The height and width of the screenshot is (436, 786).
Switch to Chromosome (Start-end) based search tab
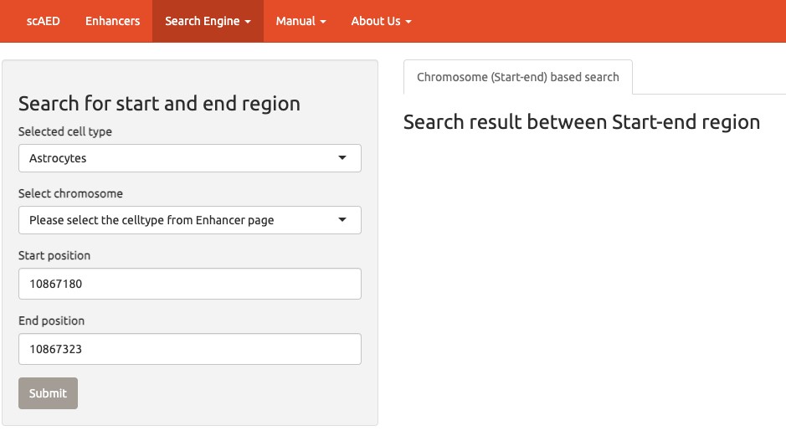(517, 77)
